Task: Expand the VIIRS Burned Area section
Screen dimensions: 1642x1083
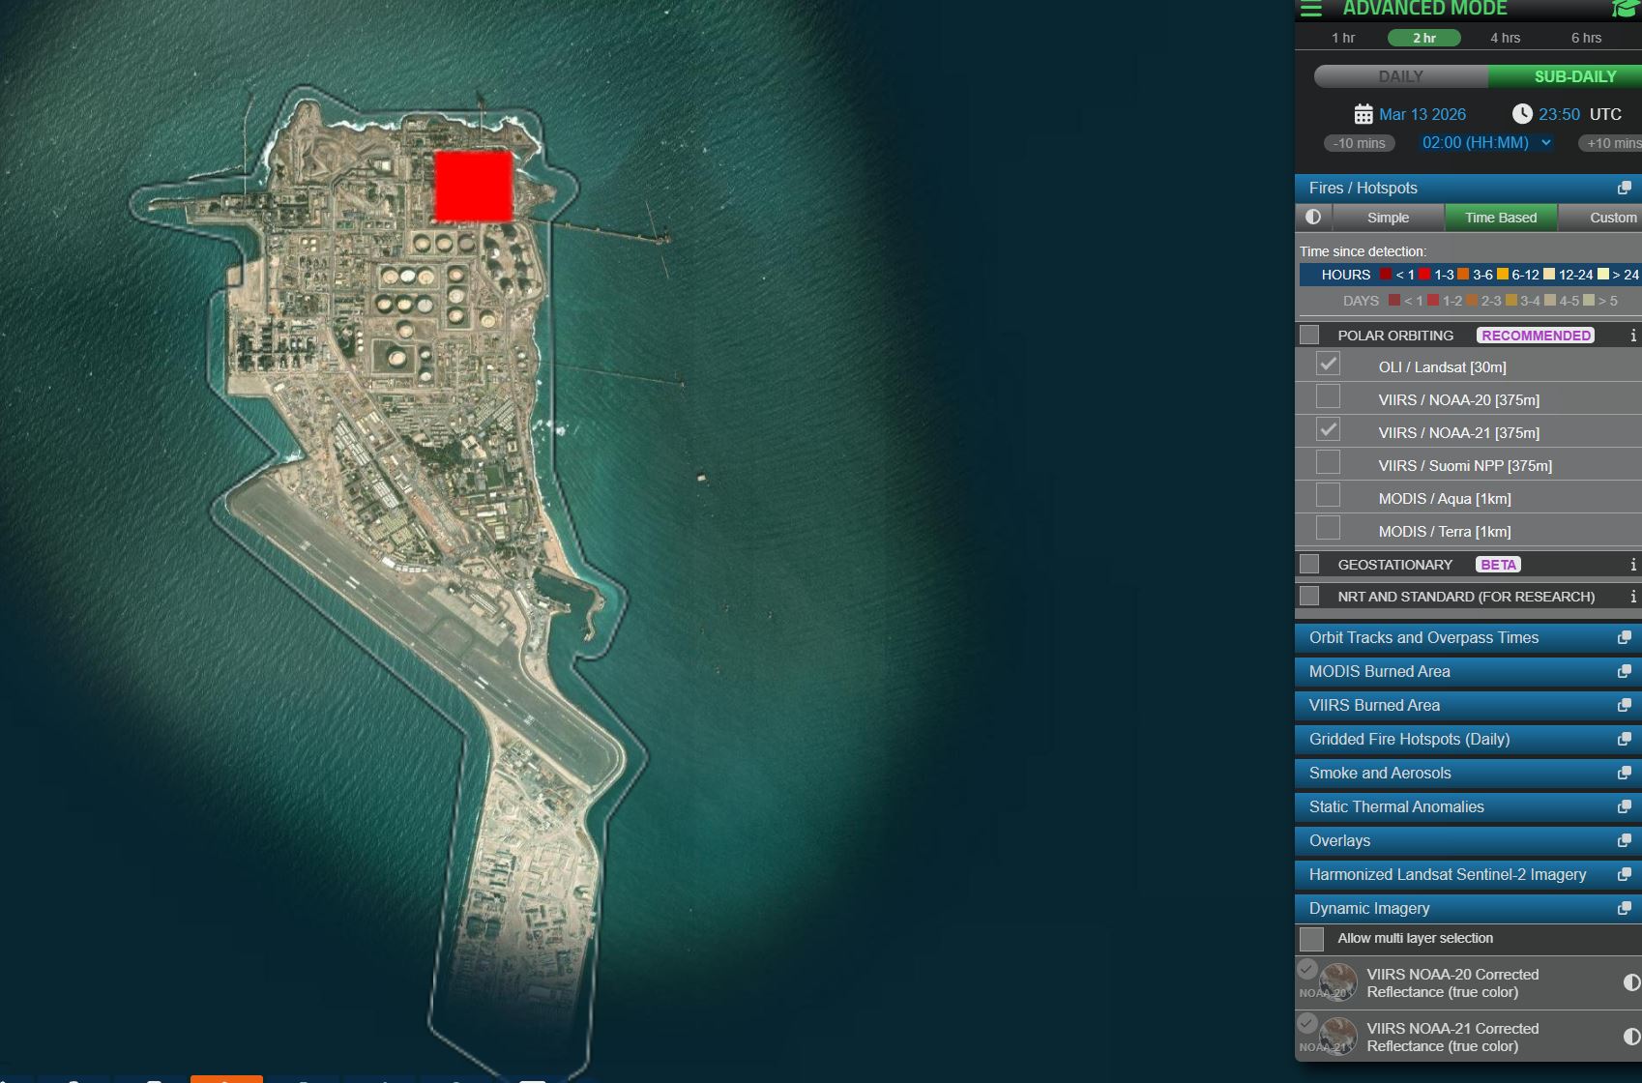Action: pyautogui.click(x=1468, y=705)
